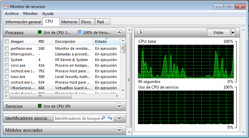Image resolution: width=249 pixels, height=138 pixels.
Task: Click the Vistas button
Action: (x=218, y=32)
